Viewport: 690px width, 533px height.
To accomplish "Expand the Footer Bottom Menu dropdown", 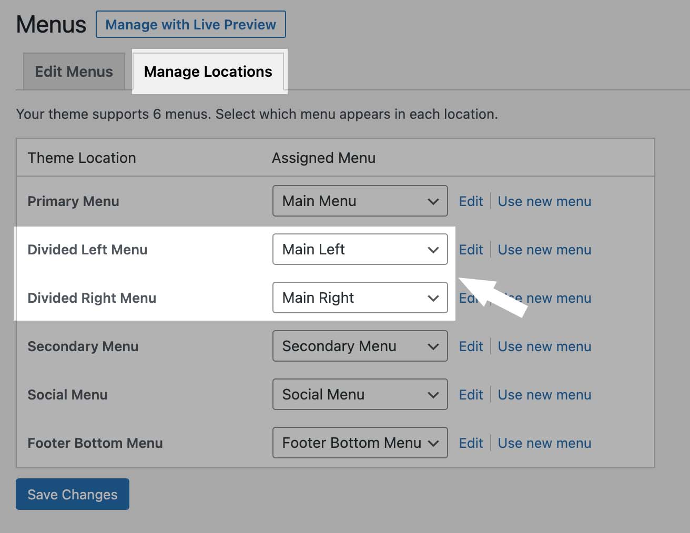I will (360, 443).
